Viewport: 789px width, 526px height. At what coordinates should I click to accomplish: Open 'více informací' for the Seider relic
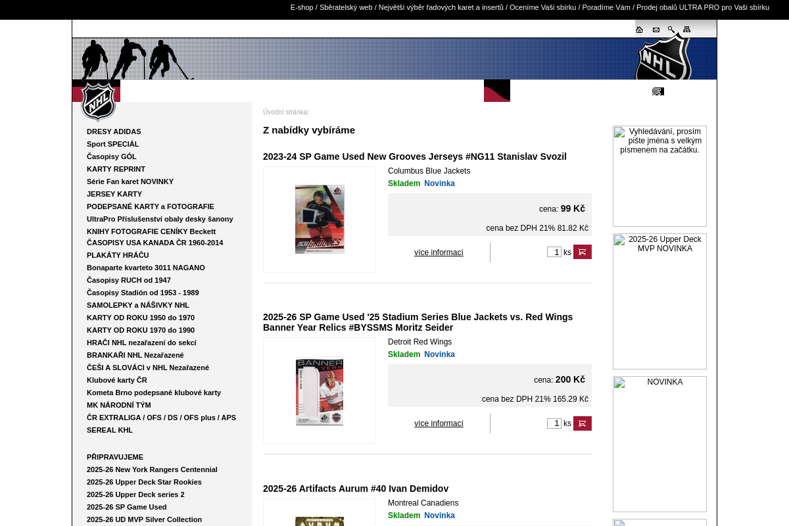pyautogui.click(x=439, y=423)
